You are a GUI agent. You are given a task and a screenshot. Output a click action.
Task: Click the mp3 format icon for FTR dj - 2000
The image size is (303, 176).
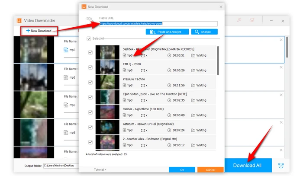[125, 70]
